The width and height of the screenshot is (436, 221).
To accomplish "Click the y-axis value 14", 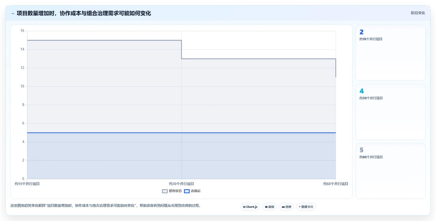I will point(22,49).
